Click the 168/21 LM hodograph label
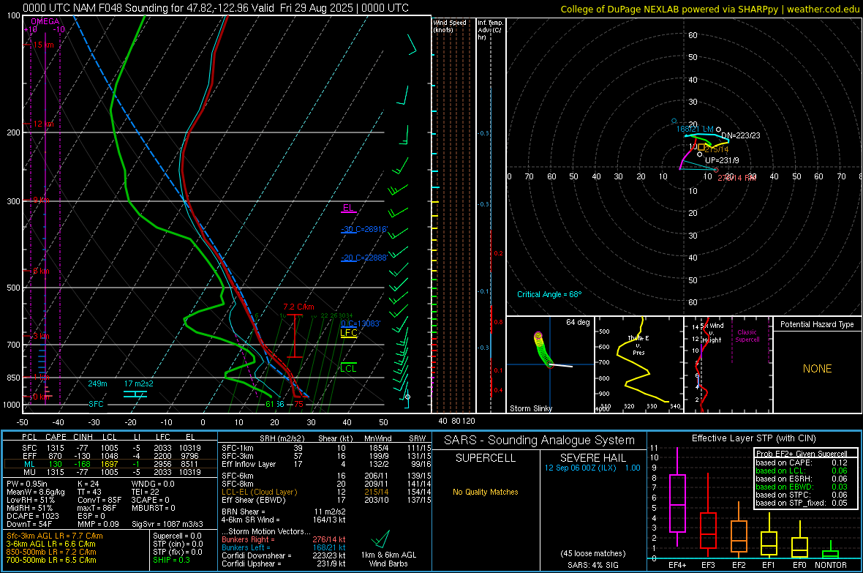The height and width of the screenshot is (573, 863). pos(695,129)
